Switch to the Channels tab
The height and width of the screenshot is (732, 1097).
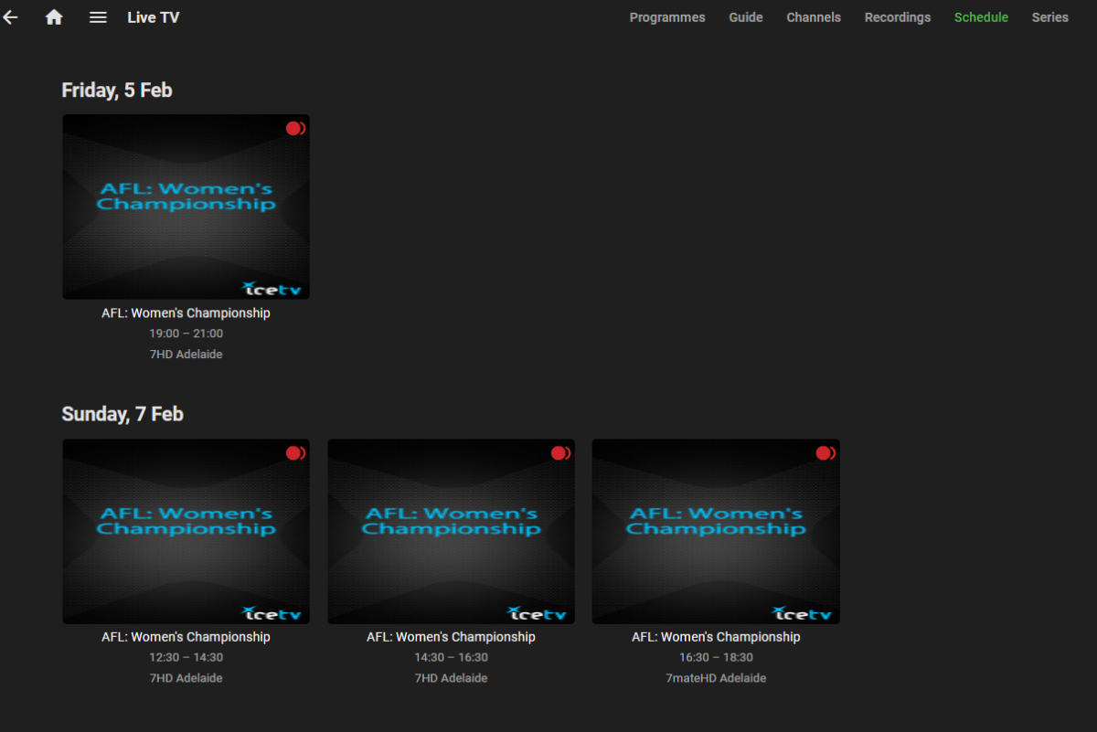pyautogui.click(x=814, y=17)
